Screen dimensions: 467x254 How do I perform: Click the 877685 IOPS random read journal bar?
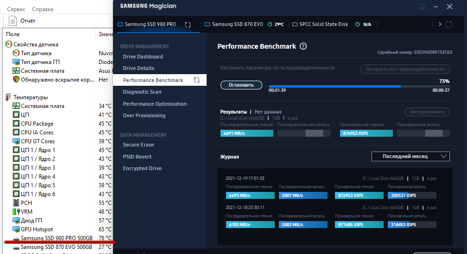(x=359, y=224)
